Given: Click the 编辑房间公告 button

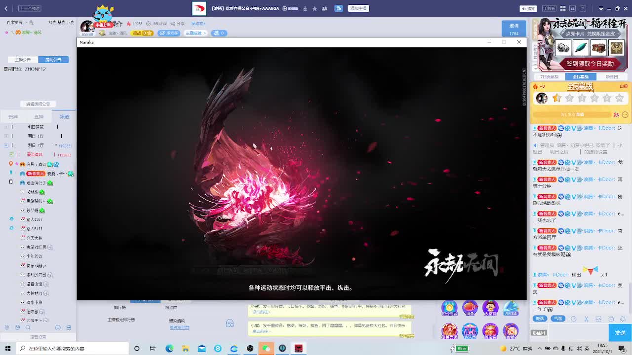Looking at the screenshot, I should pos(38,104).
